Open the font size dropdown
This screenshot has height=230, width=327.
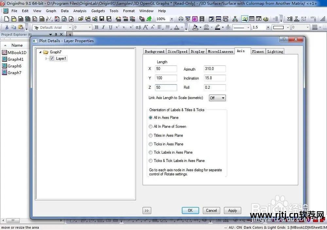[x=90, y=28]
